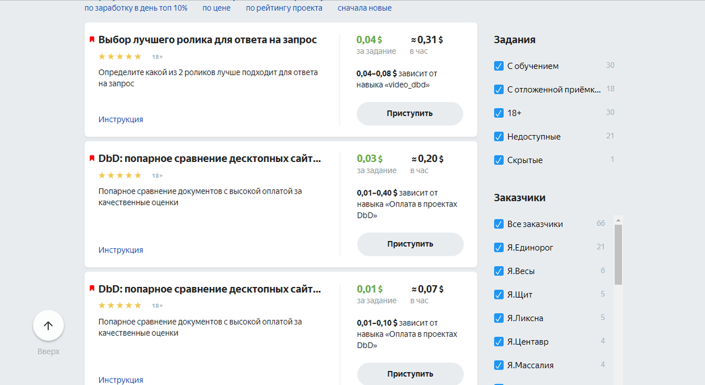Disable the Я.Единорог customer filter

point(499,247)
